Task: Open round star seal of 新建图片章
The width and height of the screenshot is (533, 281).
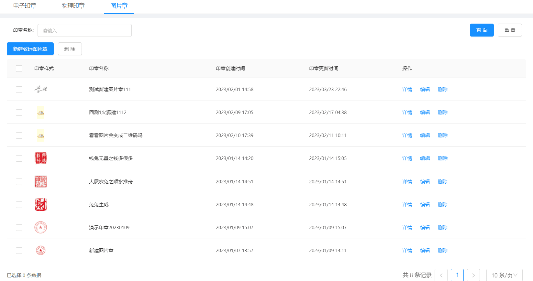Action: click(x=40, y=250)
